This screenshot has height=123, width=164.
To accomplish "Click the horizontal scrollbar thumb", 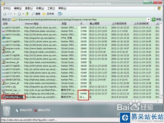I will point(73,101).
